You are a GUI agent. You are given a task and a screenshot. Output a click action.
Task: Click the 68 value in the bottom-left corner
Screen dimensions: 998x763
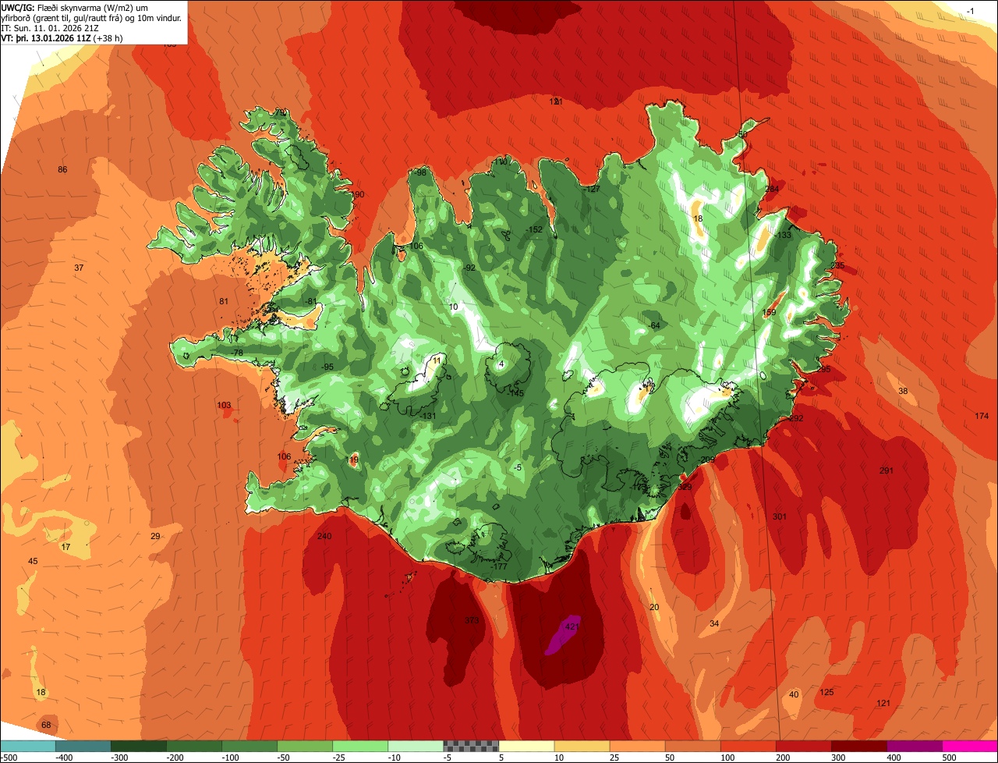pyautogui.click(x=46, y=725)
